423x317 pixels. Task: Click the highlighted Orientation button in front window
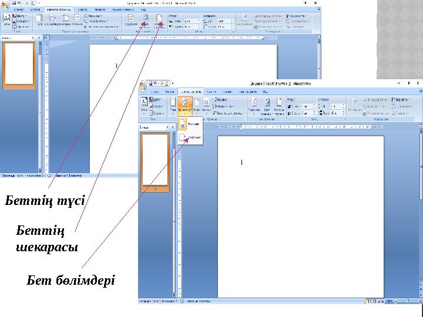185,106
